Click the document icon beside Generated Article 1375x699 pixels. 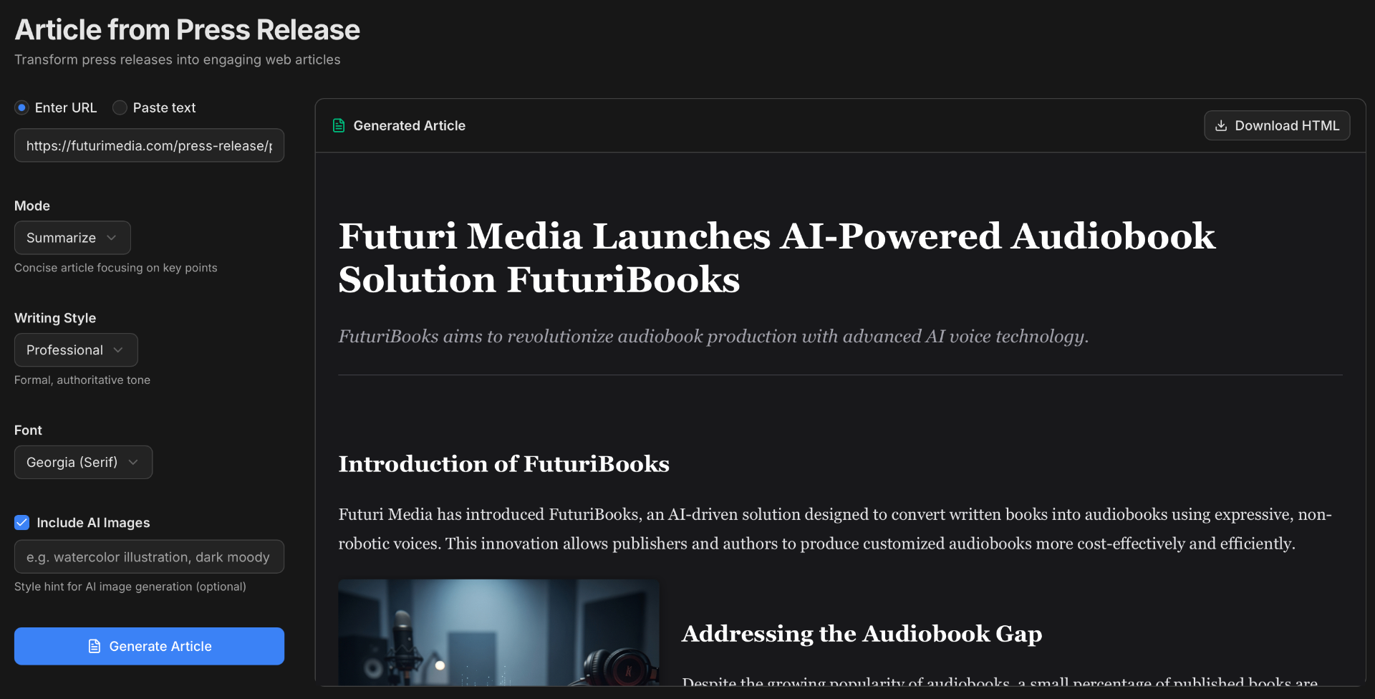[339, 125]
